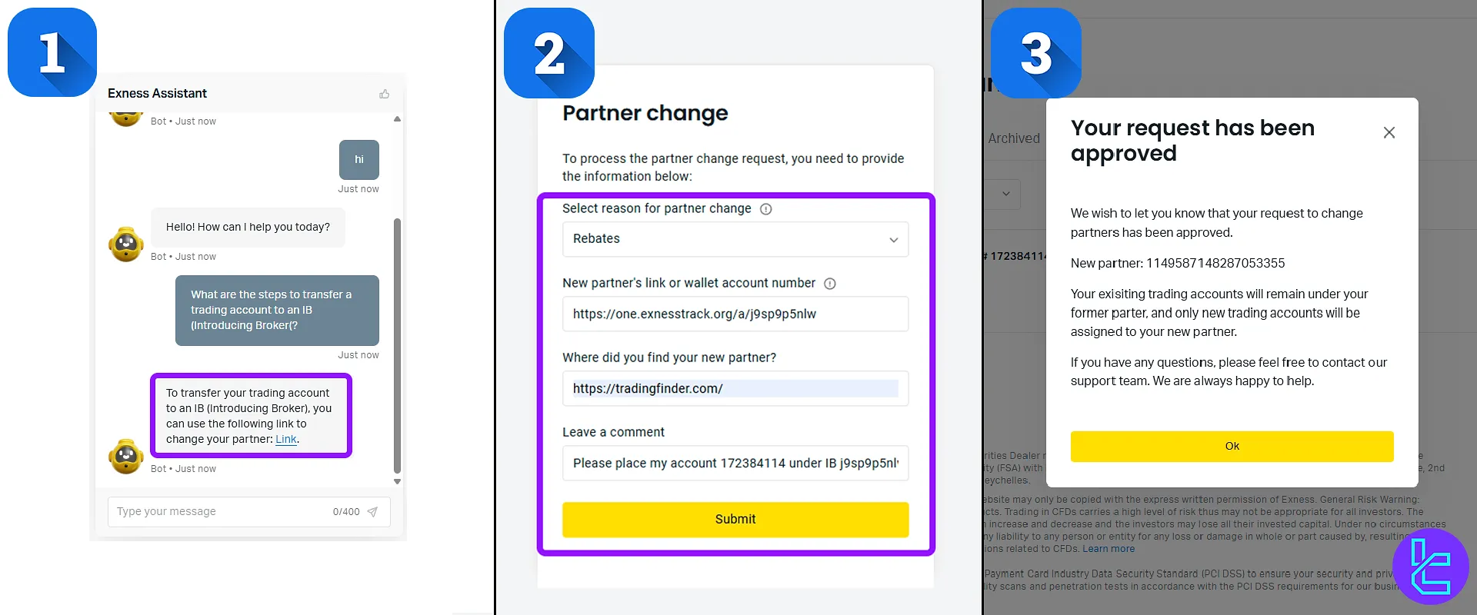Viewport: 1477px width, 615px height.
Task: Expand the dropdown behind the approval dialog
Action: tap(1005, 194)
